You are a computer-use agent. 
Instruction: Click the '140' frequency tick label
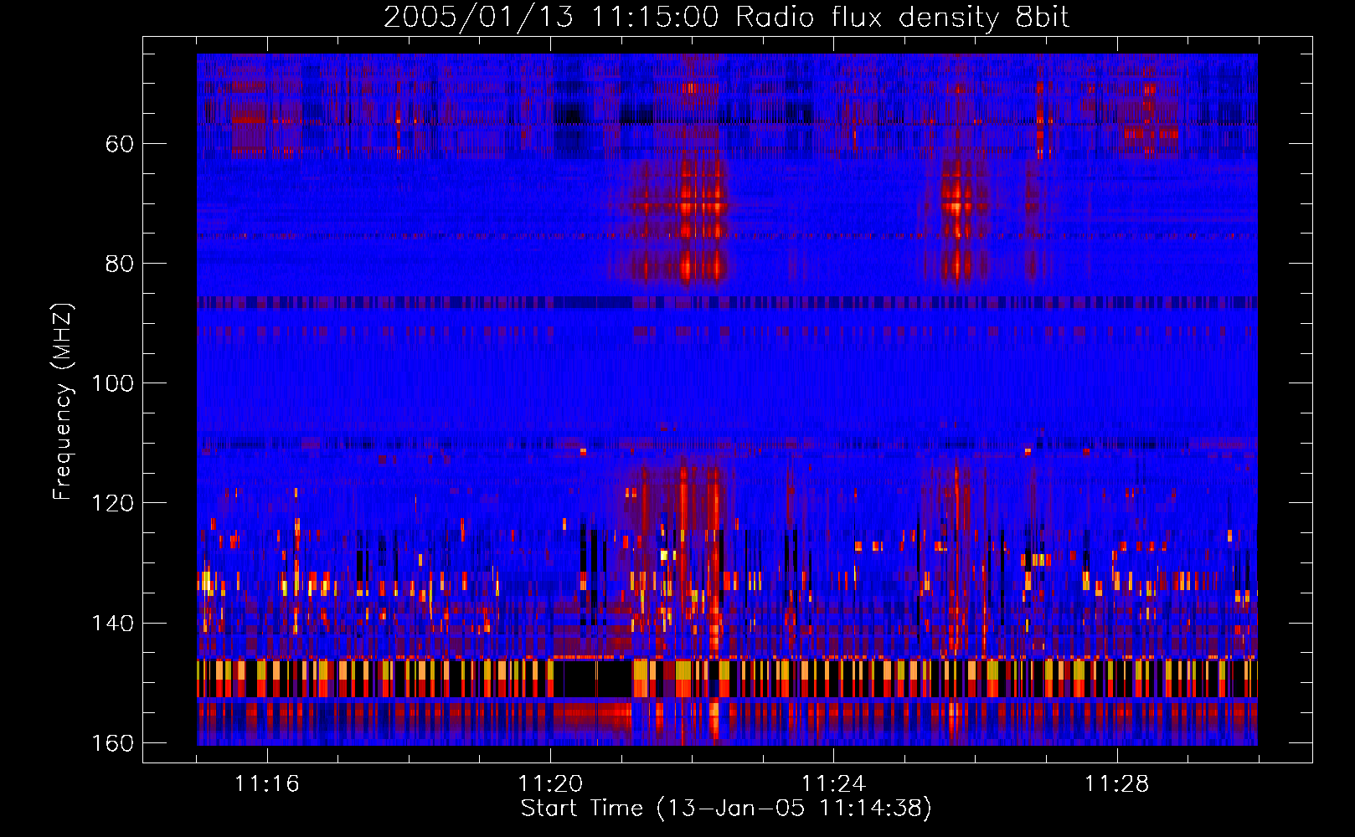112,624
